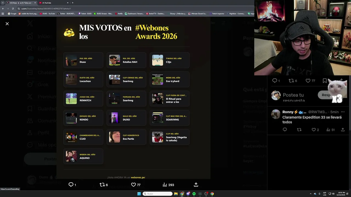Open the reddit front page bookmark
The image size is (351, 197).
click(28, 13)
